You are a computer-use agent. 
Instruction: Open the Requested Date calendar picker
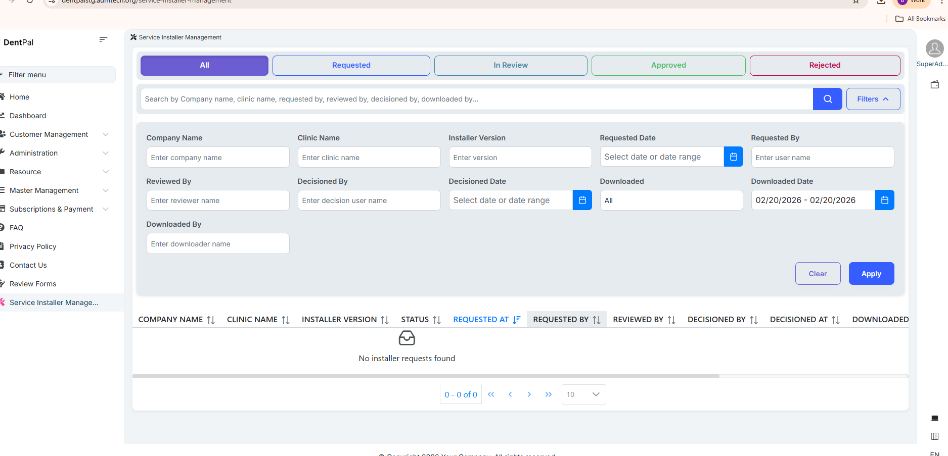point(733,157)
